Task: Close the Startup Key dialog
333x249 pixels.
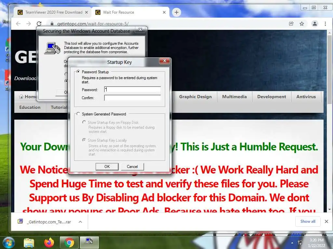Action: 165,61
